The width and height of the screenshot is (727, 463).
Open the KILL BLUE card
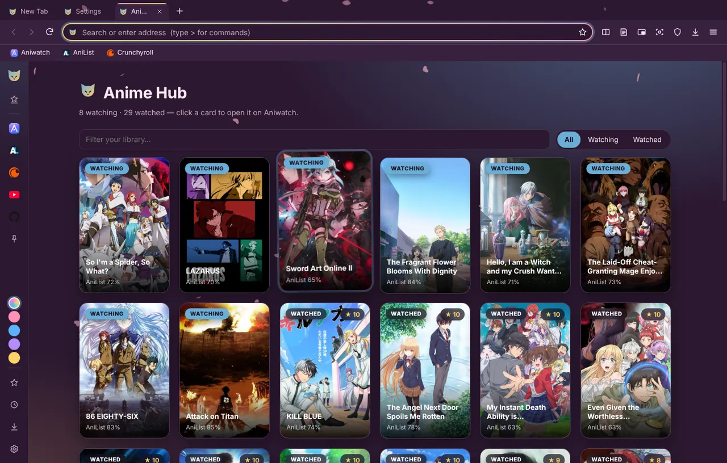(x=325, y=371)
